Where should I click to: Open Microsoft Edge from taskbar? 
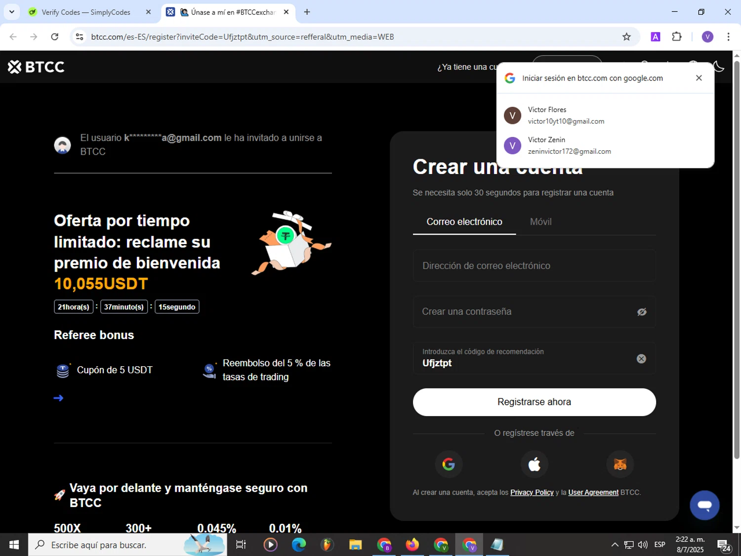(299, 545)
